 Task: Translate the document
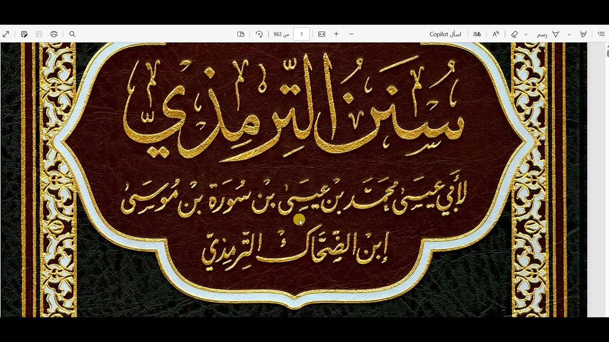477,34
